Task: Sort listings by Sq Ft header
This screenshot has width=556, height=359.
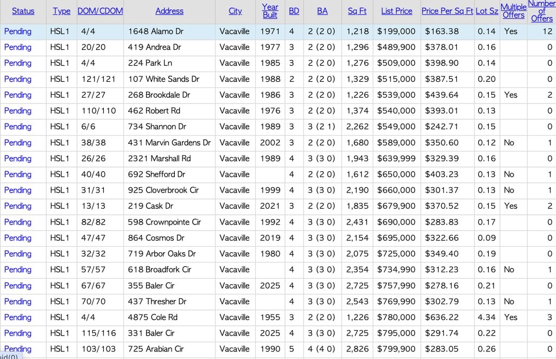Action: pos(357,11)
